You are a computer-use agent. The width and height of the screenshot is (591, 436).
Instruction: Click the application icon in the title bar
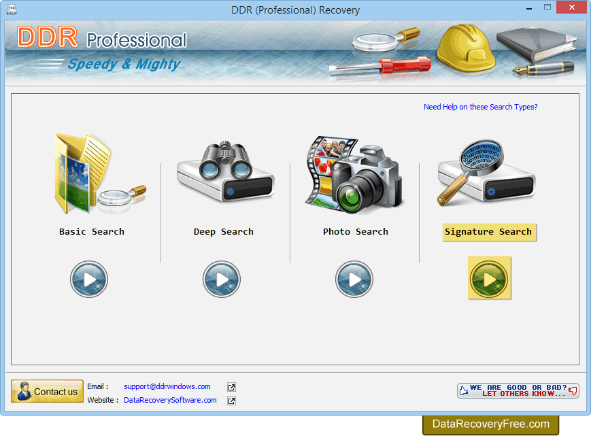tap(12, 10)
